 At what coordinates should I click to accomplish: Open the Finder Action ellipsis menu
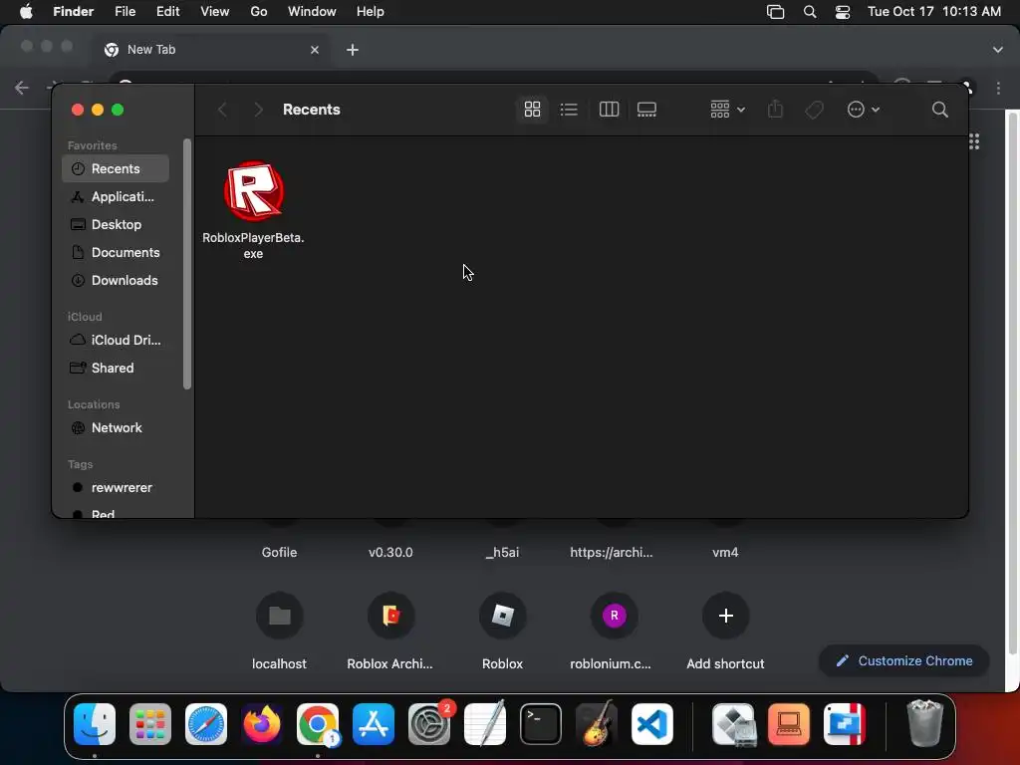pyautogui.click(x=864, y=110)
